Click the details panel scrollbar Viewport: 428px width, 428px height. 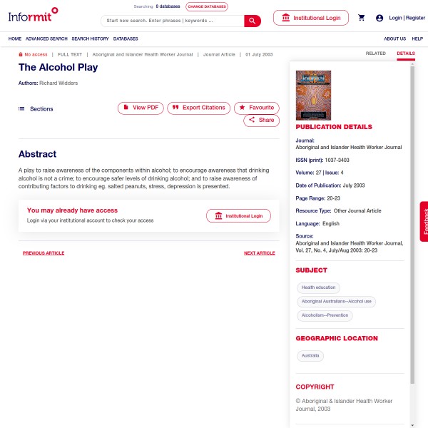point(412,224)
